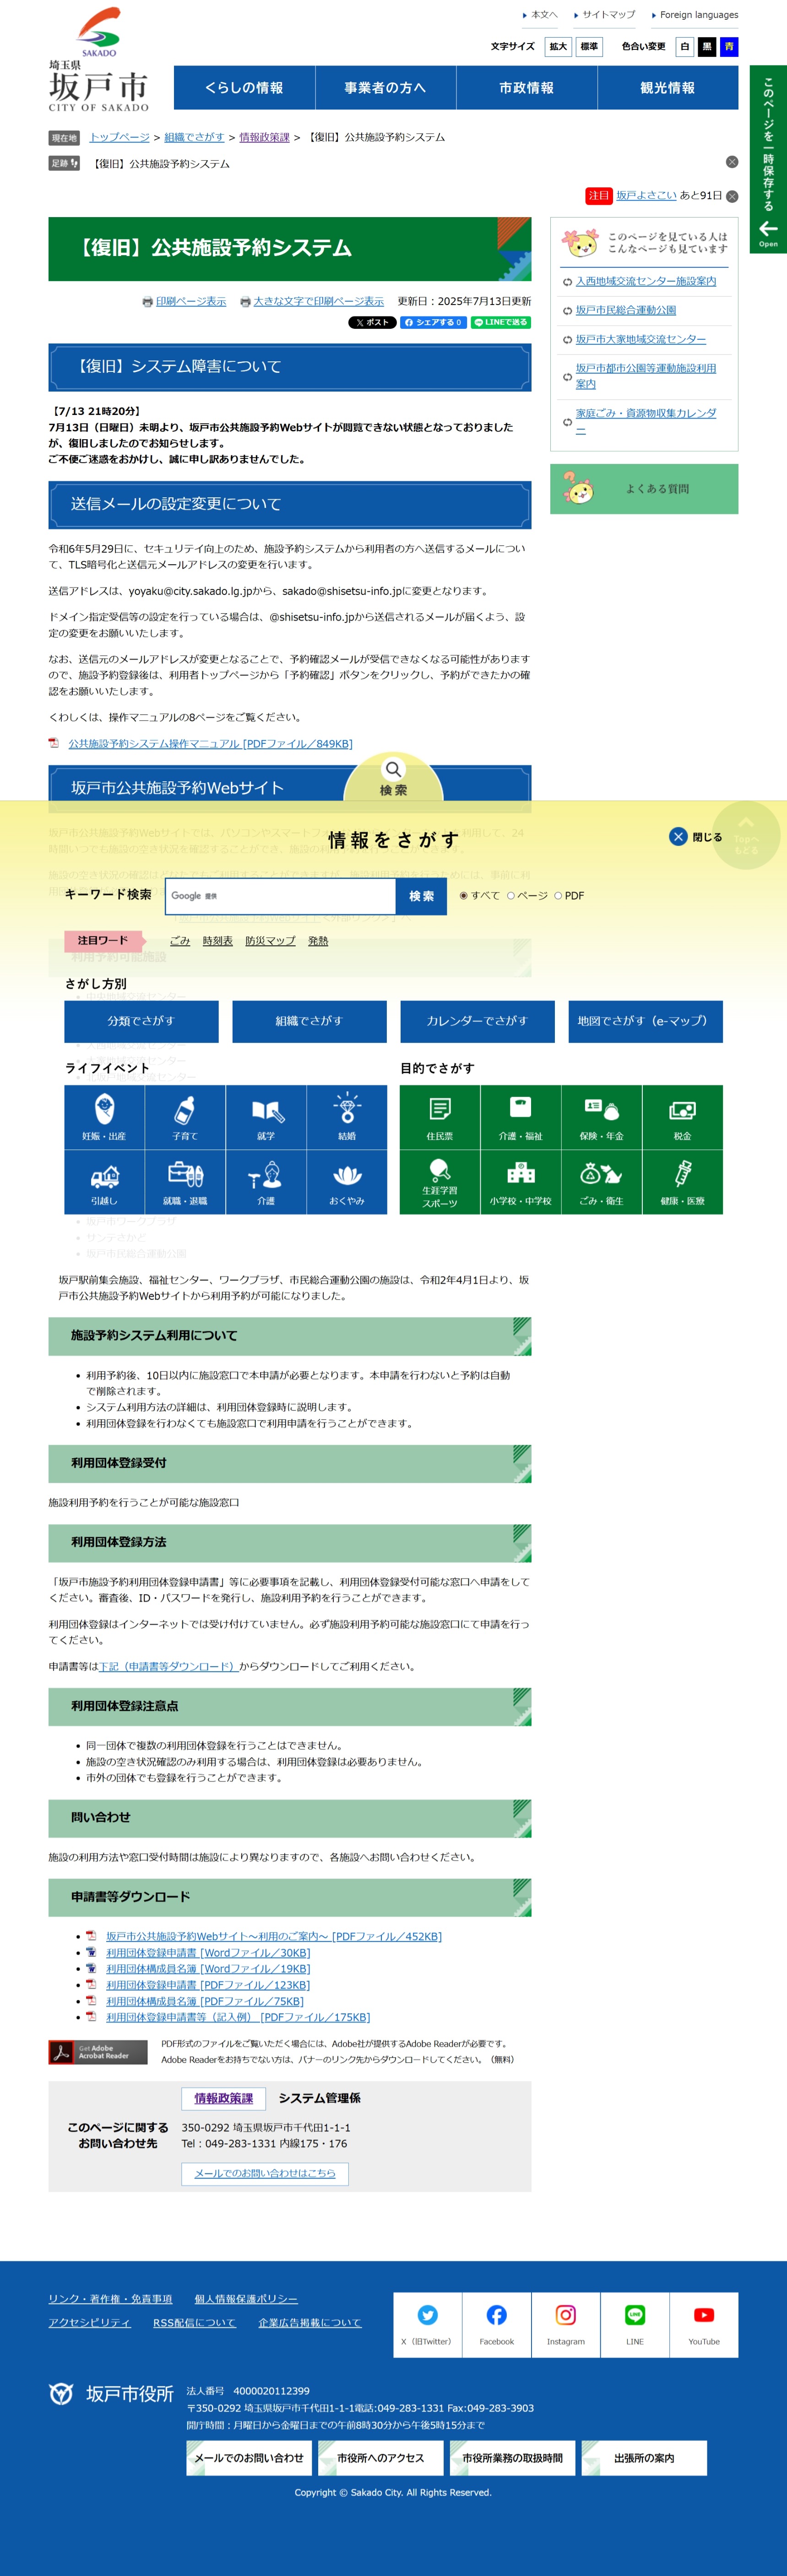Open 入西地域交流センター施設案内 link

(x=646, y=281)
